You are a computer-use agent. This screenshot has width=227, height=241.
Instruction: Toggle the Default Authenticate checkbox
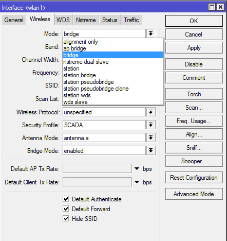click(66, 199)
